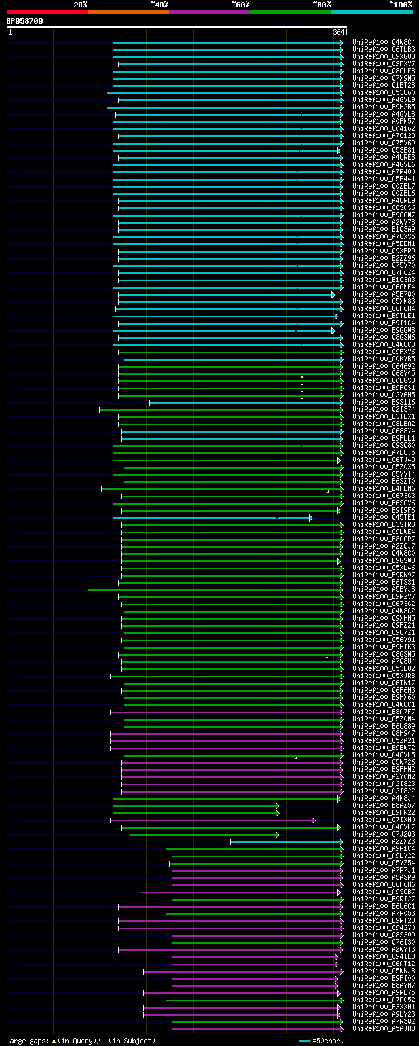Click the UniRef100_A4GVL5 identifier

(x=384, y=755)
